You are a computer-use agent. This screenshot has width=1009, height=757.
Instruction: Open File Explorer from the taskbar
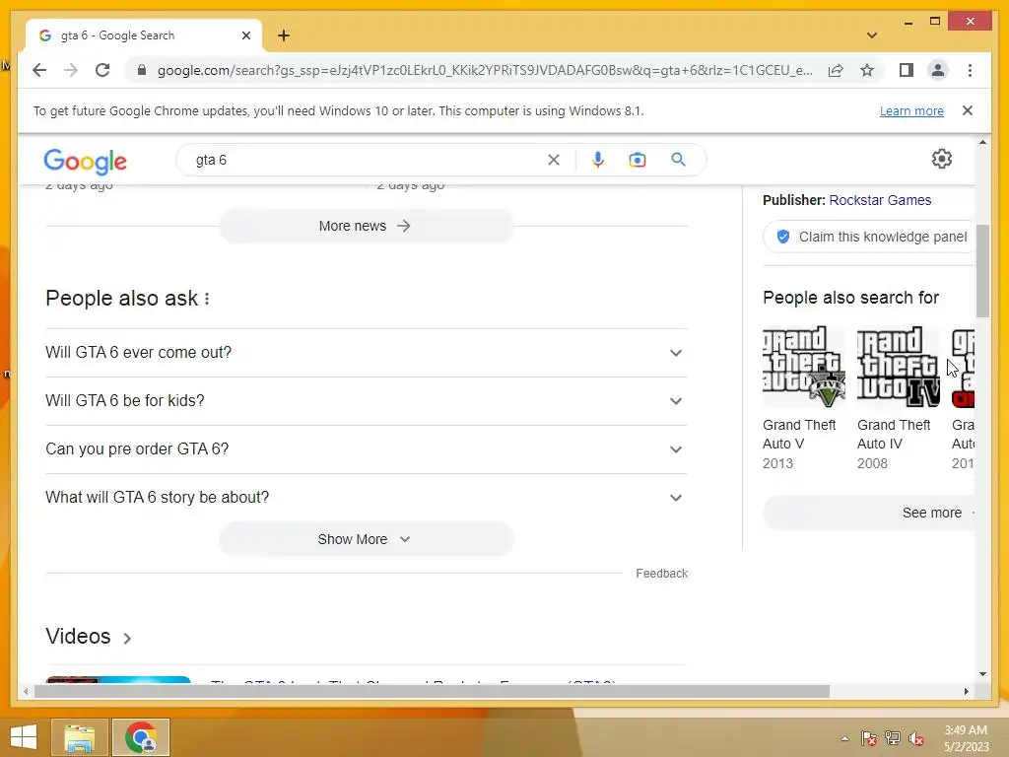[x=79, y=737]
